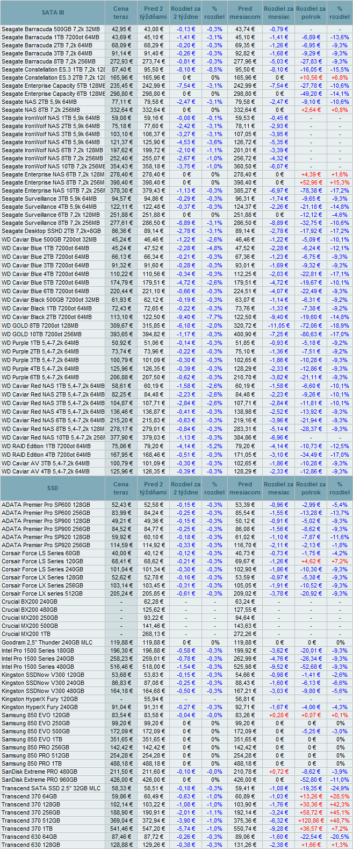Viewport: 353px width, 849px height.
Task: Click the +4,62 € half-year value for Corsair Force LS 120GB
Action: pyautogui.click(x=312, y=561)
